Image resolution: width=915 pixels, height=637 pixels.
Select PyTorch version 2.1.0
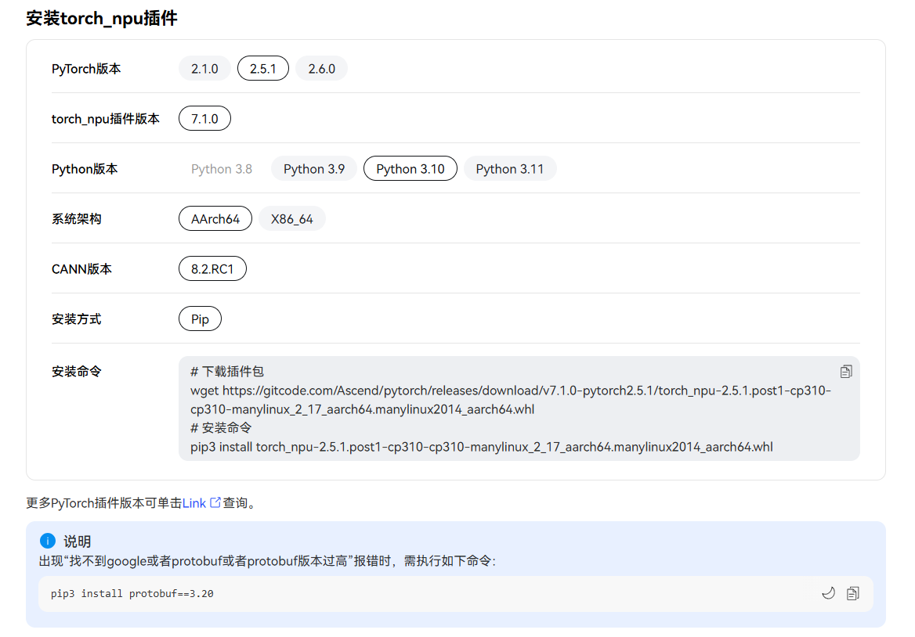(x=204, y=69)
